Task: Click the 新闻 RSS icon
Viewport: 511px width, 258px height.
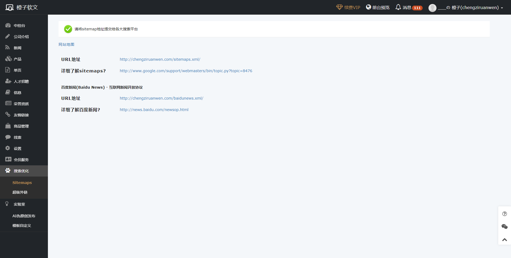Action: pos(7,47)
